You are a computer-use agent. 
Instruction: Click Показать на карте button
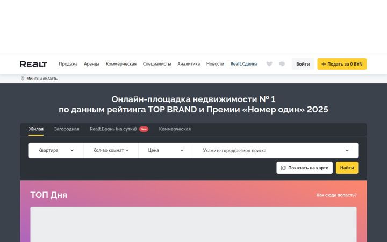pos(305,168)
